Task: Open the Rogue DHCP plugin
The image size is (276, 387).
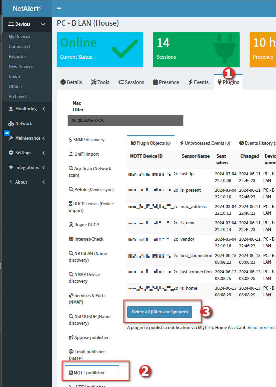Action: (86, 225)
